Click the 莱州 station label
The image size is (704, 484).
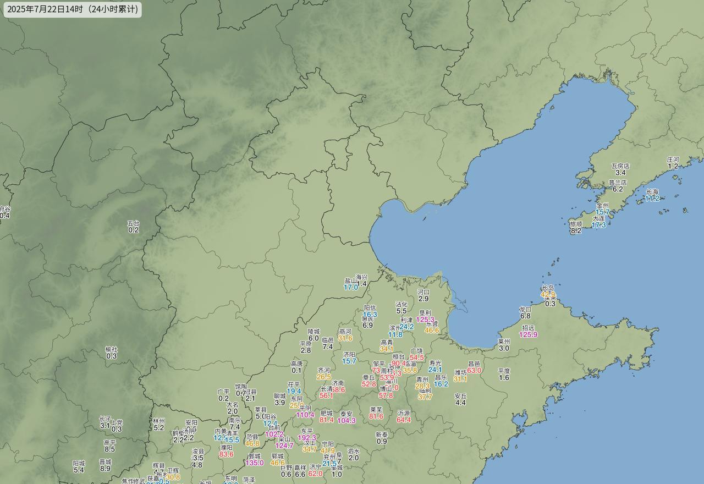[x=504, y=341]
